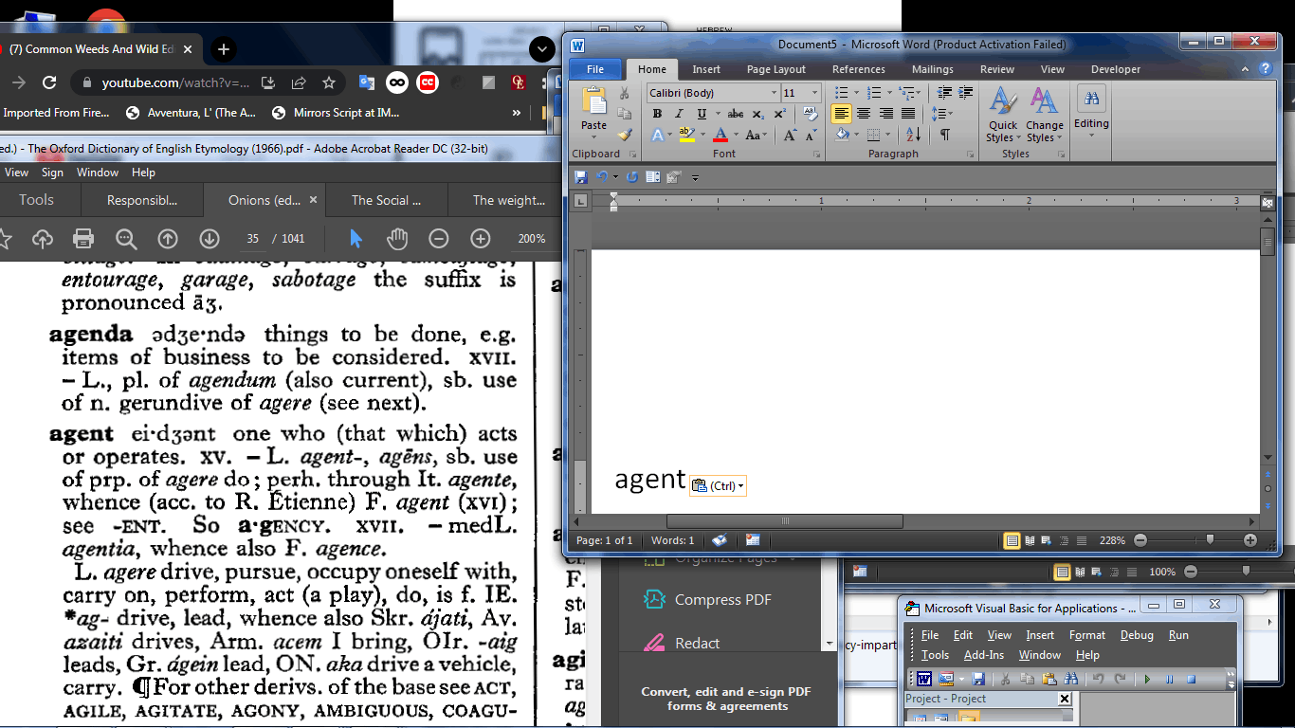Select the Hand tool in Acrobat
Viewport: 1295px width, 728px height.
pos(397,239)
